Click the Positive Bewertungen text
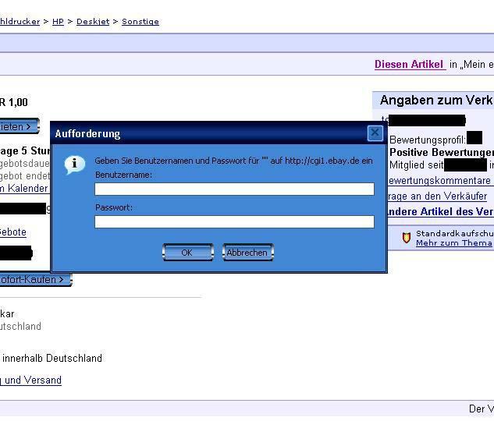The width and height of the screenshot is (494, 421). coord(442,152)
